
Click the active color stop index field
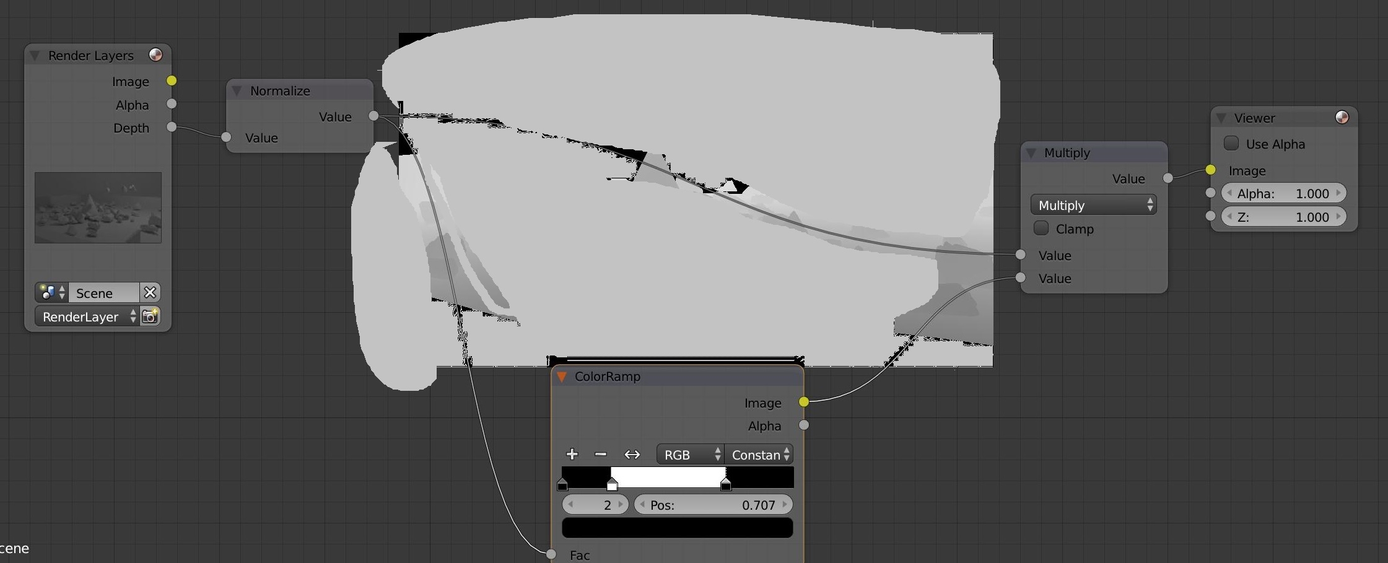(595, 505)
